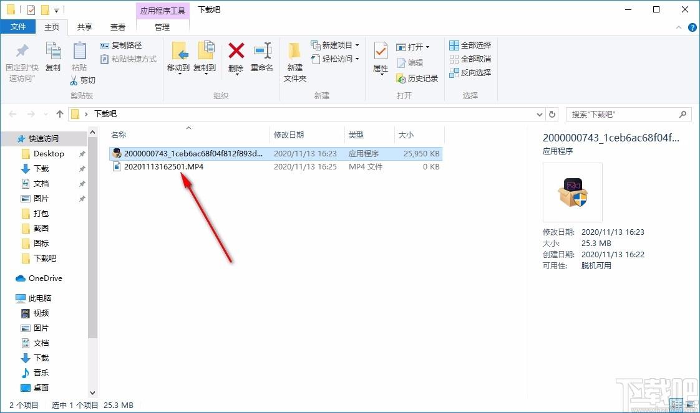Click the new folder icon in title bar
This screenshot has width=700, height=413.
[x=45, y=9]
